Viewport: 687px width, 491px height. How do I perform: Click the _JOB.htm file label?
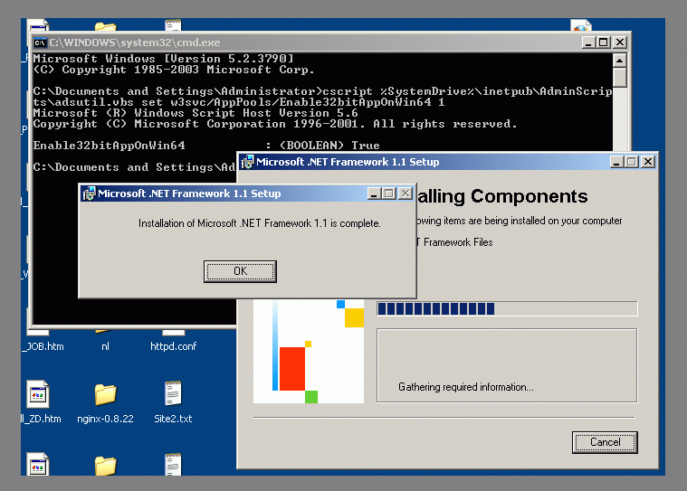43,346
